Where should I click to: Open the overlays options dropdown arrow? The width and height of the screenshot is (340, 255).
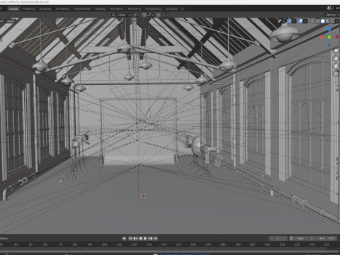click(x=305, y=21)
